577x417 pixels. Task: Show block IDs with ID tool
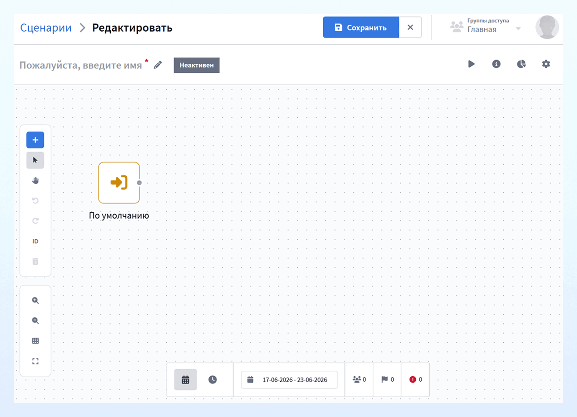(x=35, y=241)
